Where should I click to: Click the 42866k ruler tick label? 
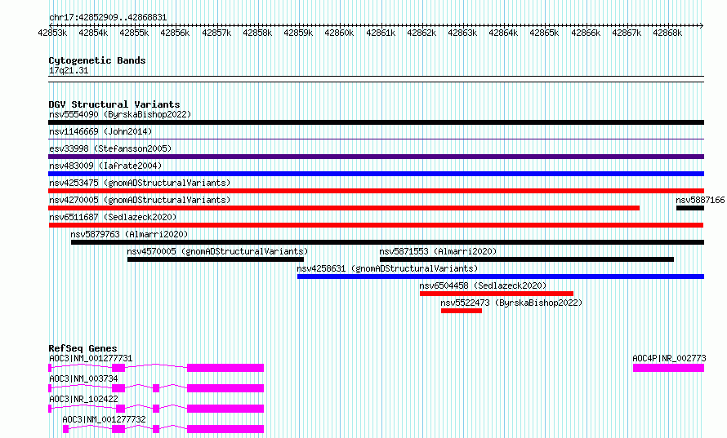pos(586,33)
